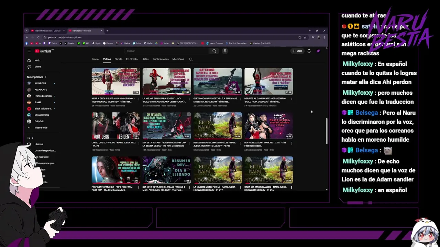Image resolution: width=440 pixels, height=247 pixels.
Task: Click the Buscar search field
Action: coord(167,51)
